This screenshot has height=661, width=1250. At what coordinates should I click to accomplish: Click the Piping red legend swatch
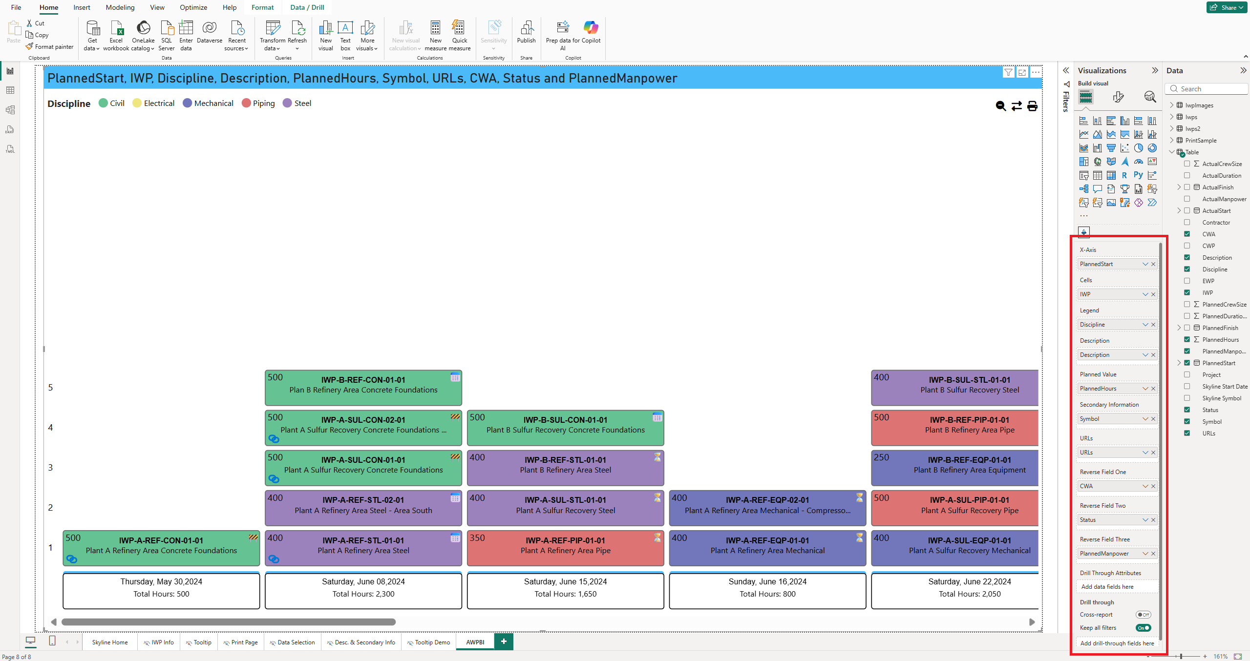pos(246,103)
